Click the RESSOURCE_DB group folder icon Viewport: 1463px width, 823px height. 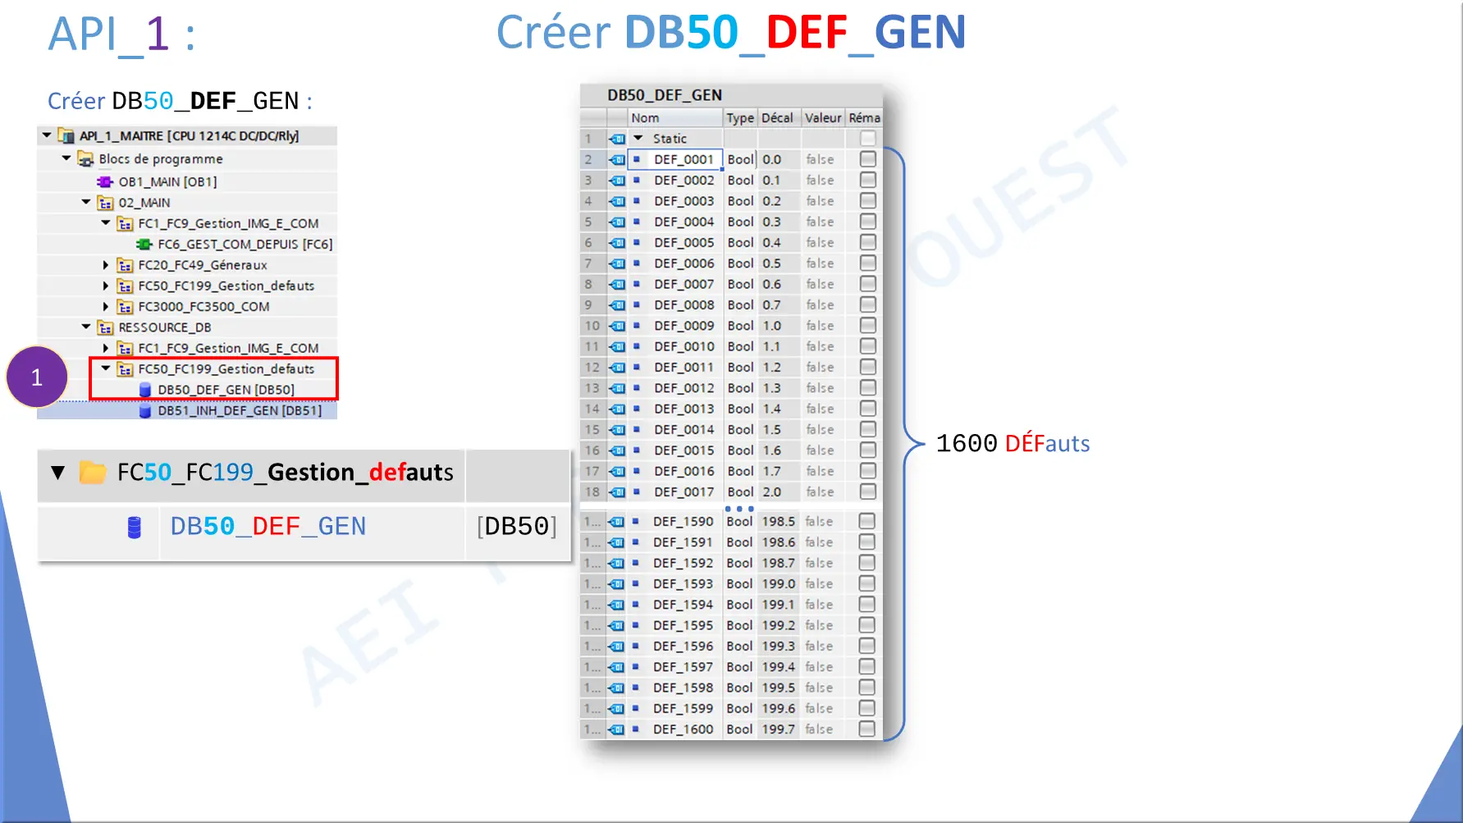point(105,327)
